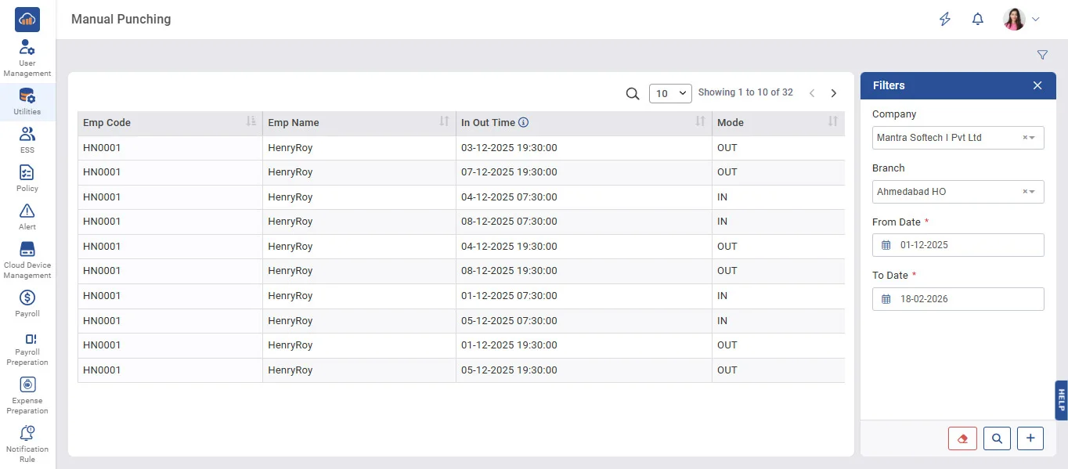This screenshot has width=1068, height=469.
Task: Select the Policy sidebar menu item
Action: point(27,178)
